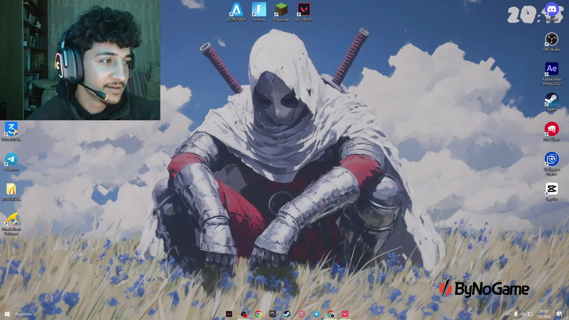Open the Opera browser taskbar icon

point(302,314)
